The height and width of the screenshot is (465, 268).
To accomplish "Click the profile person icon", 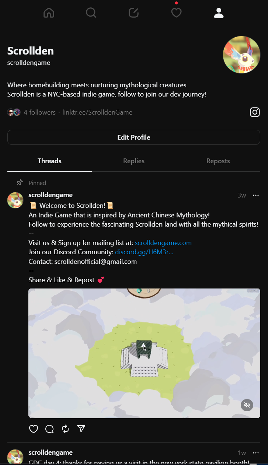I will (219, 13).
